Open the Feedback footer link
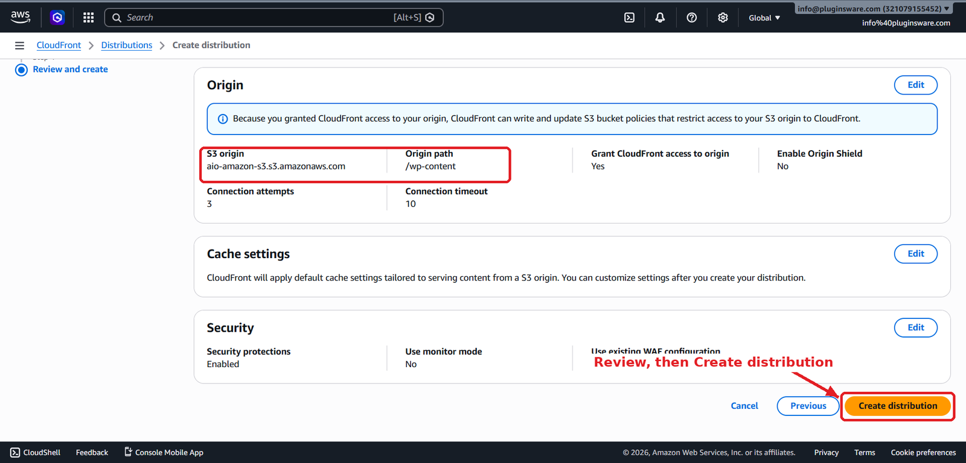This screenshot has width=966, height=463. (x=92, y=452)
